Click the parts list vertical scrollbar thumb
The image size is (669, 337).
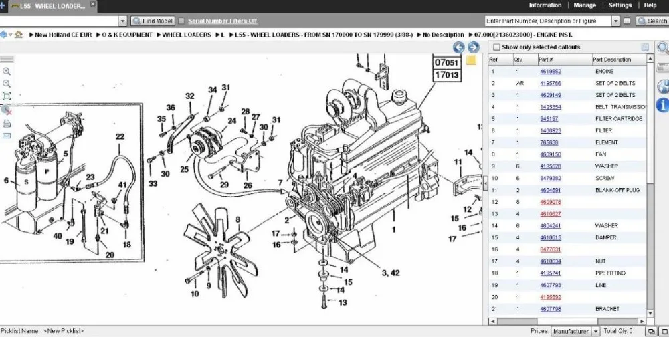[x=650, y=124]
